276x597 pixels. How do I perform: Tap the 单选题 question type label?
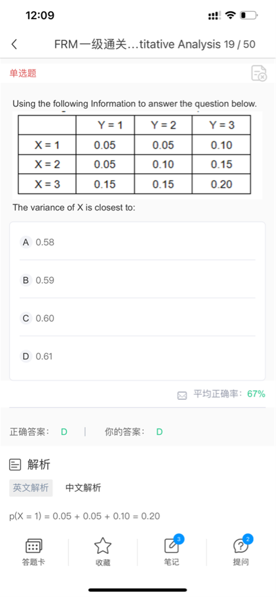click(x=23, y=73)
